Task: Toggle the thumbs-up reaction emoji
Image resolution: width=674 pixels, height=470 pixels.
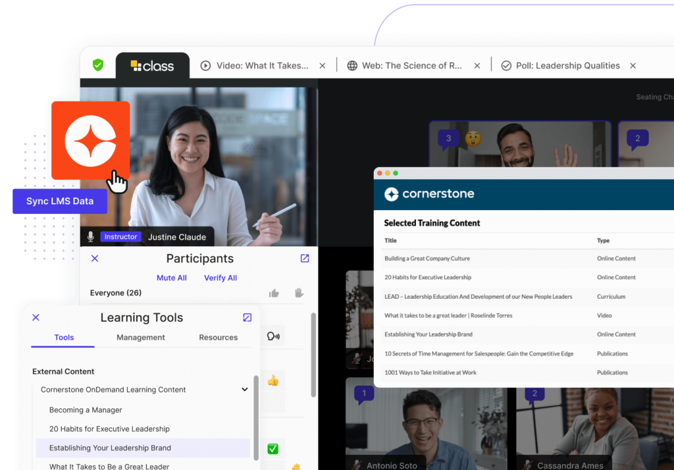Action: pos(274,379)
